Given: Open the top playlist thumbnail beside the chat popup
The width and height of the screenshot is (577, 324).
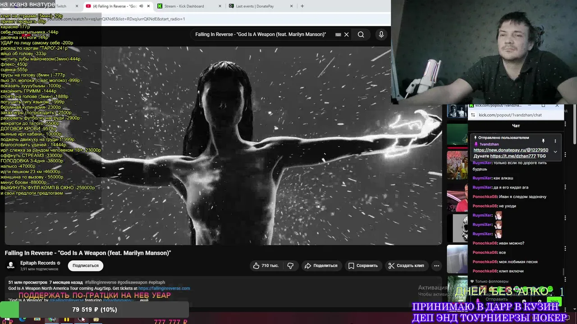Looking at the screenshot, I should (457, 111).
